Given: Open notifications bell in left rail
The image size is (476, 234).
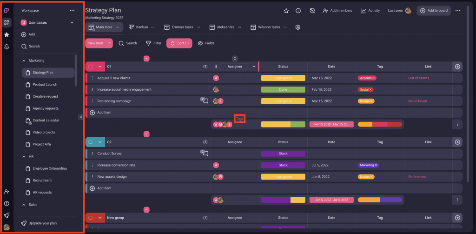Looking at the screenshot, I should click(7, 47).
